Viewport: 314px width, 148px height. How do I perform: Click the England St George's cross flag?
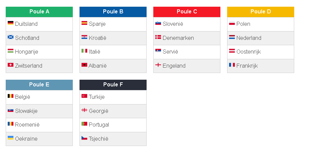158,65
